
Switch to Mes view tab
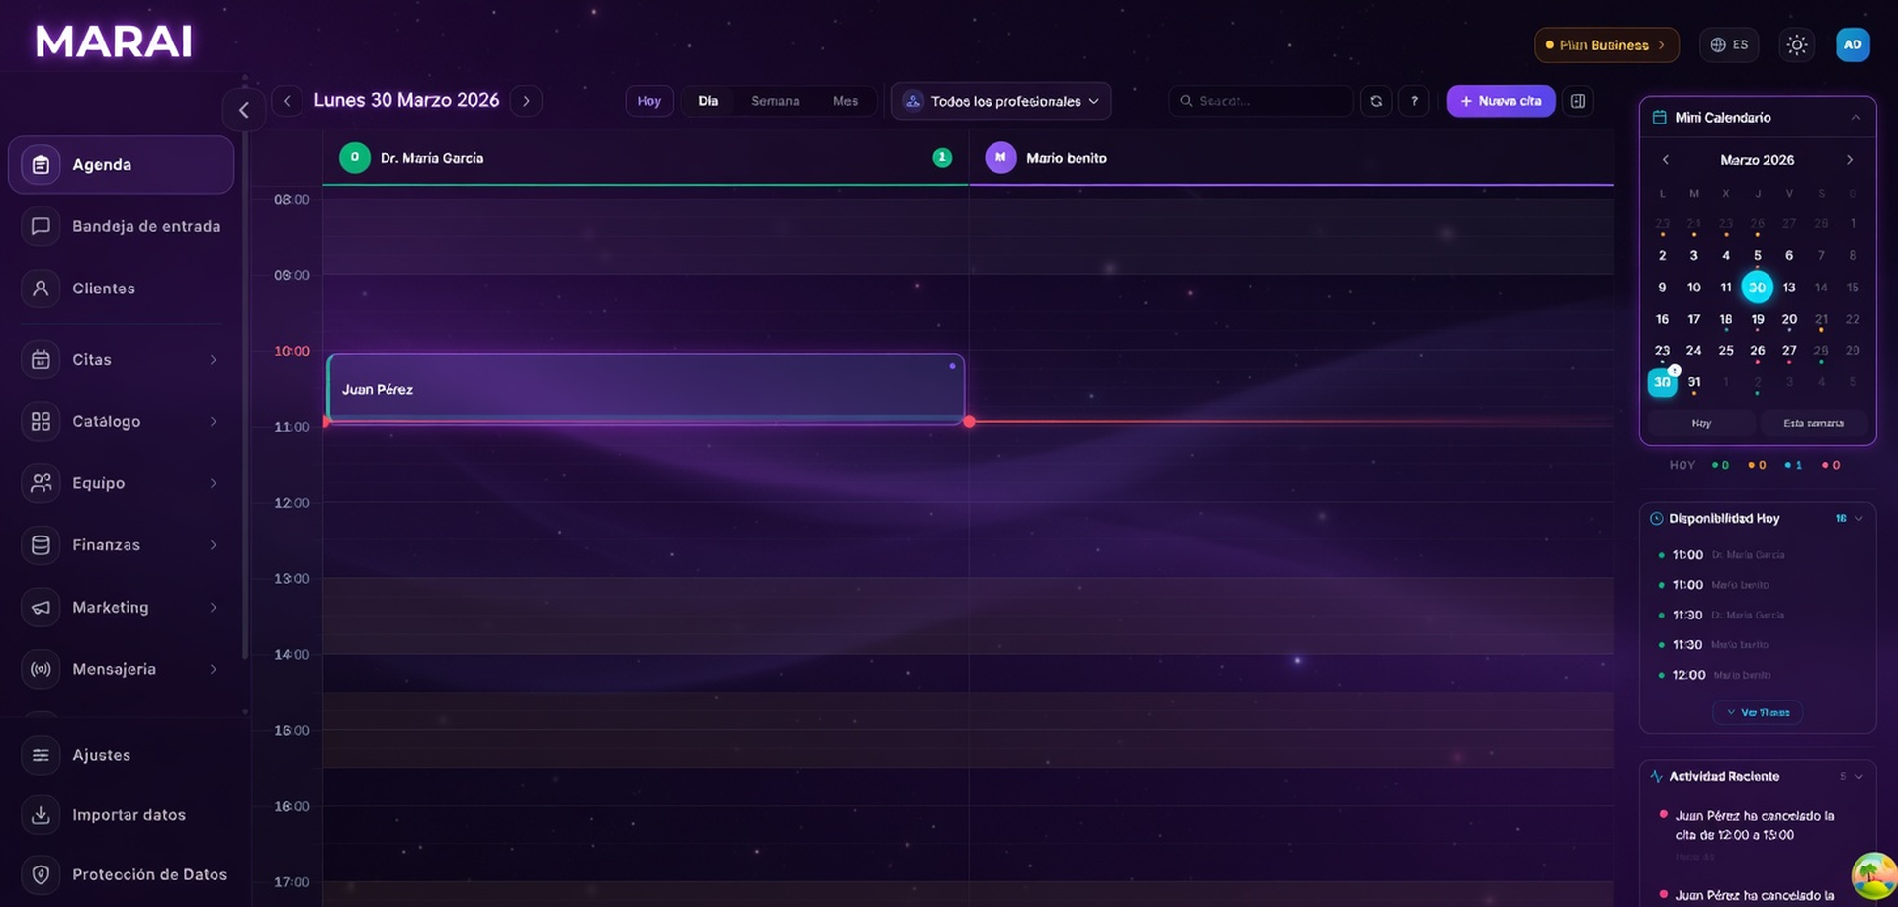(845, 101)
